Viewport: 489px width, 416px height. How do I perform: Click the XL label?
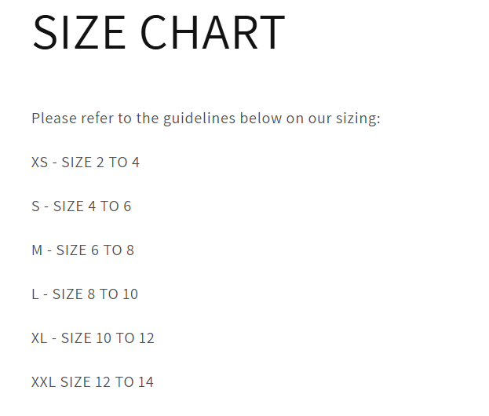tap(39, 338)
